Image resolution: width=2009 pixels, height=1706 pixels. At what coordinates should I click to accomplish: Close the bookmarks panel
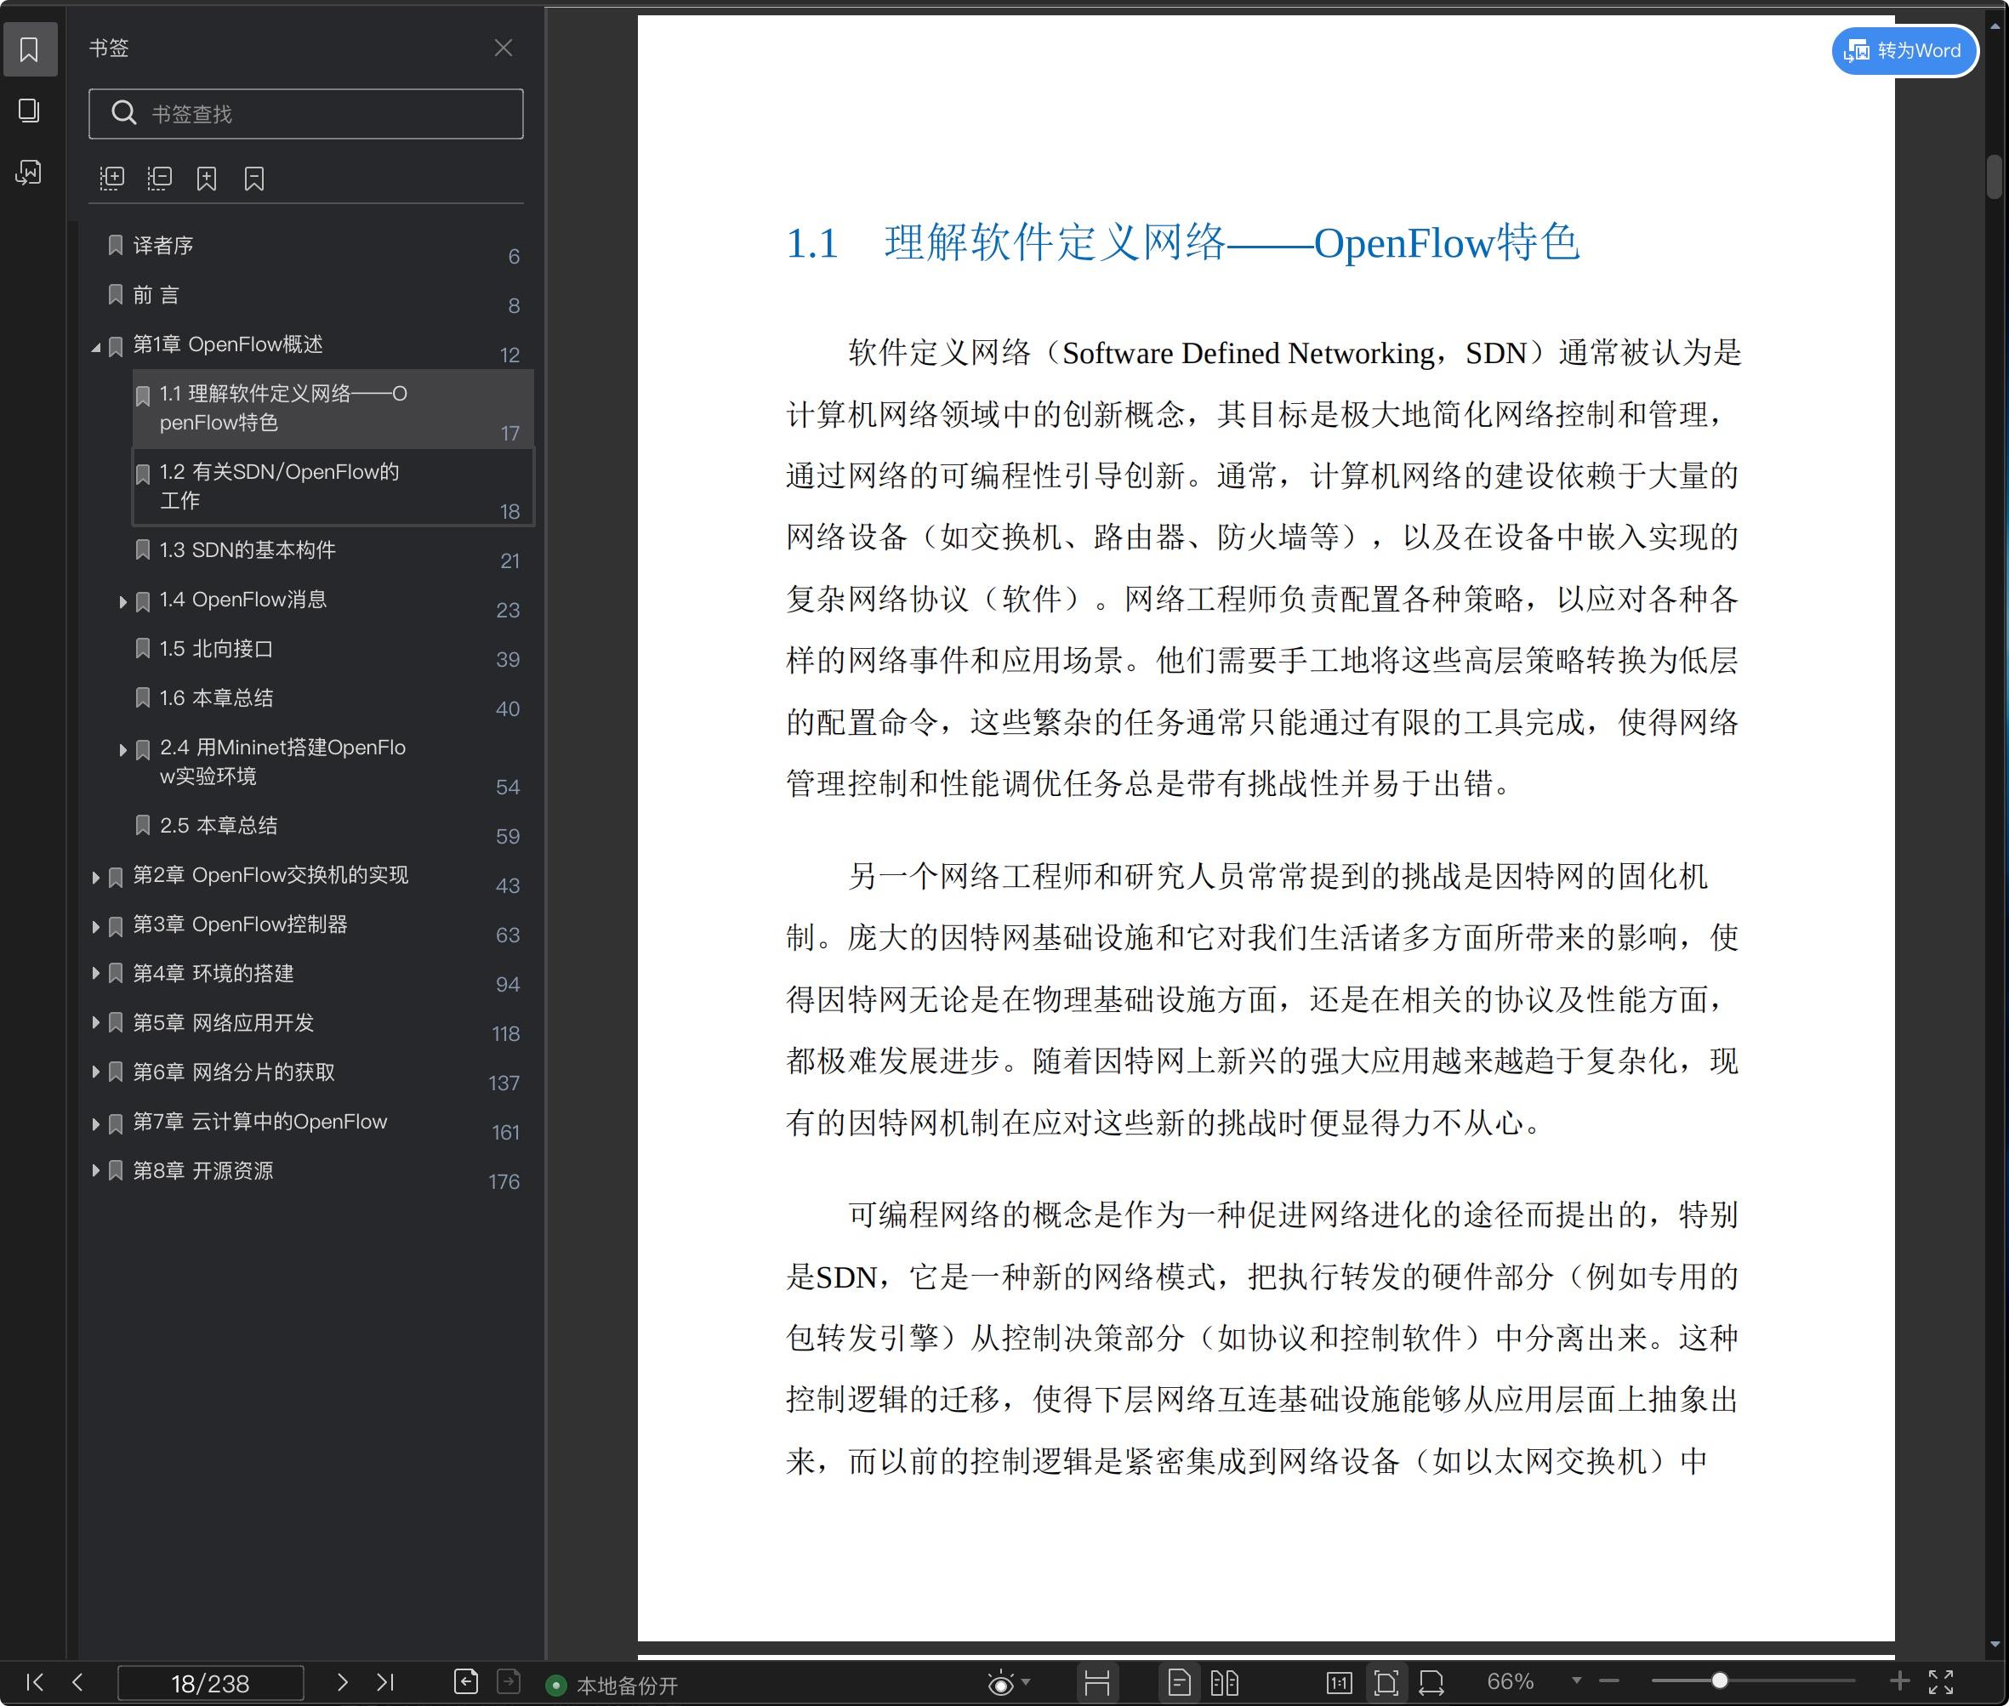[503, 48]
